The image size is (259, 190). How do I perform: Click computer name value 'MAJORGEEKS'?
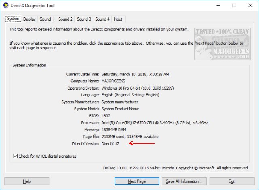click(113, 81)
